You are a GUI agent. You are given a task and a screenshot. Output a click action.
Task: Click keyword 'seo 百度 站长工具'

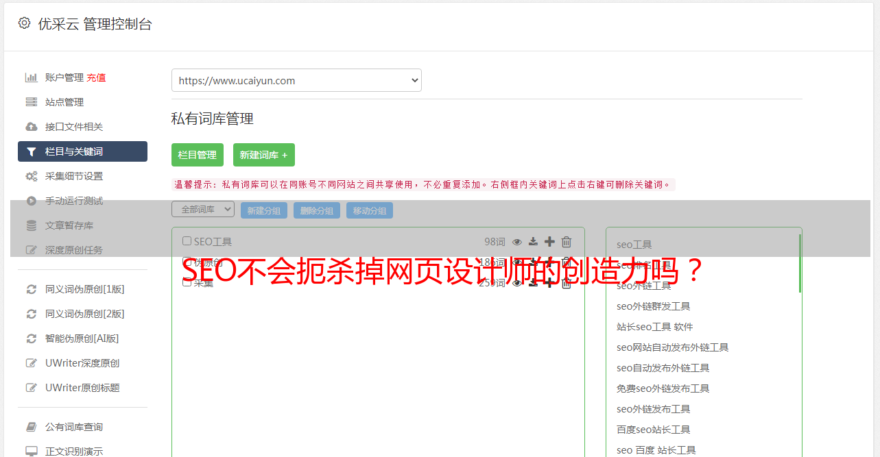[x=656, y=450]
